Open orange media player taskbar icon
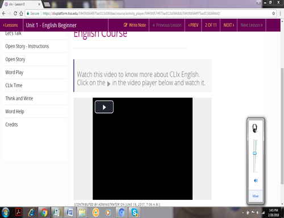 click(x=108, y=212)
